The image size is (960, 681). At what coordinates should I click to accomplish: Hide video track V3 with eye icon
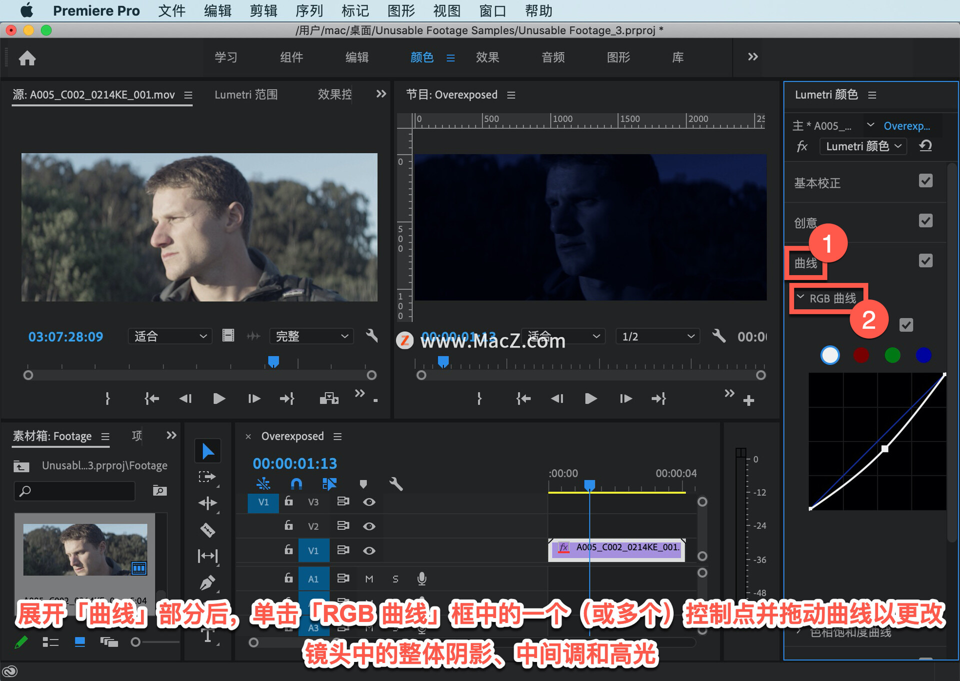click(x=369, y=502)
